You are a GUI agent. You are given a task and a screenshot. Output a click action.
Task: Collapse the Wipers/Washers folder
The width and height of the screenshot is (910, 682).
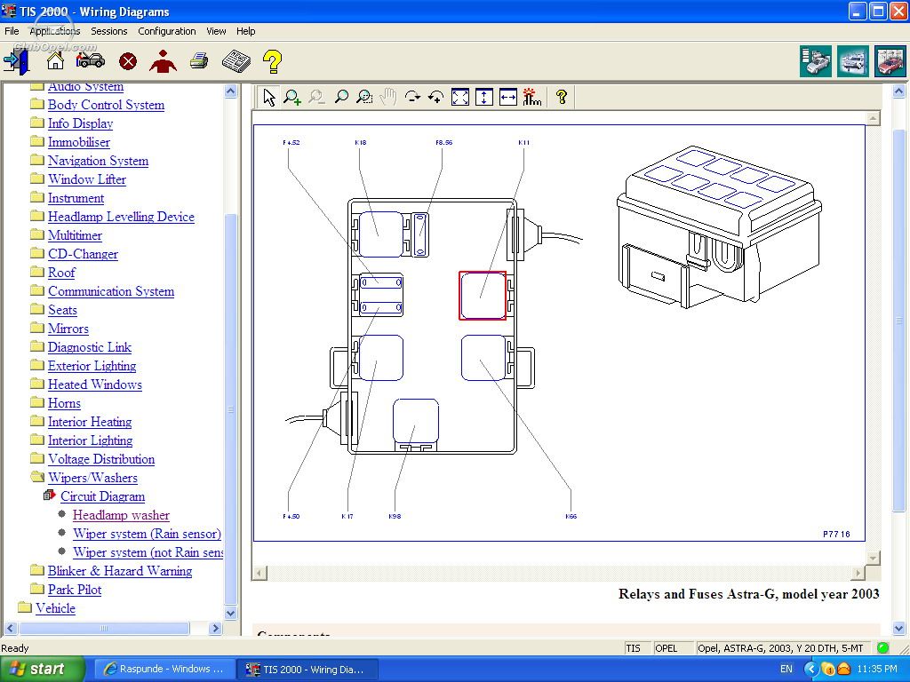92,477
